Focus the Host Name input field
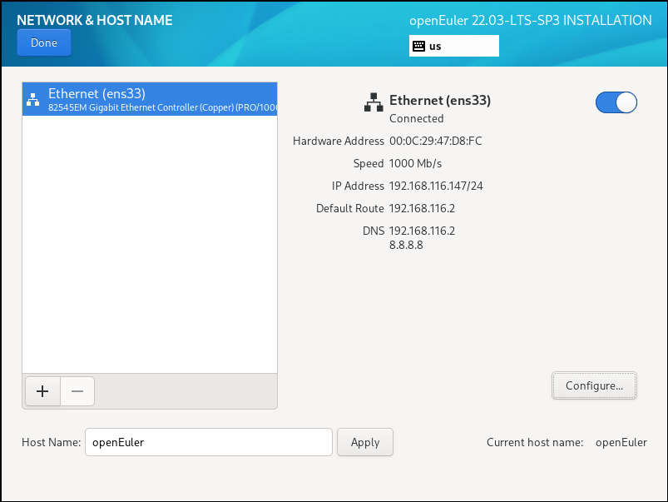This screenshot has height=502, width=668. [x=209, y=442]
